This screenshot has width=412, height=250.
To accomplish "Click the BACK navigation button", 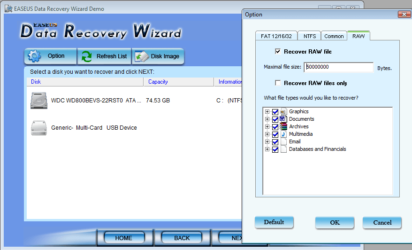I will pyautogui.click(x=182, y=238).
